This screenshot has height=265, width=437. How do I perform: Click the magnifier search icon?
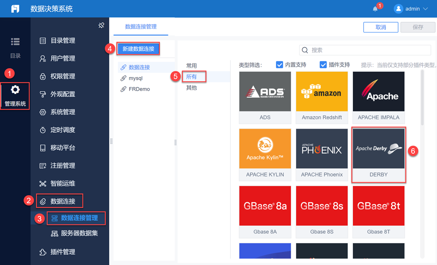(x=305, y=50)
